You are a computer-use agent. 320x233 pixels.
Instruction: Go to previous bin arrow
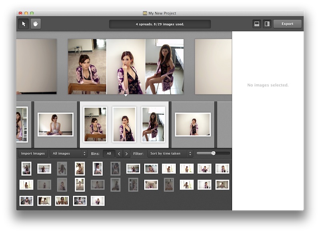pos(119,153)
